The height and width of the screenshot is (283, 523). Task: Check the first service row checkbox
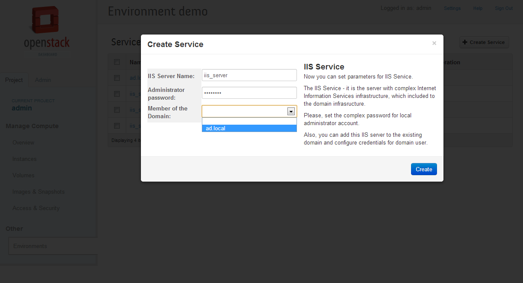117,78
